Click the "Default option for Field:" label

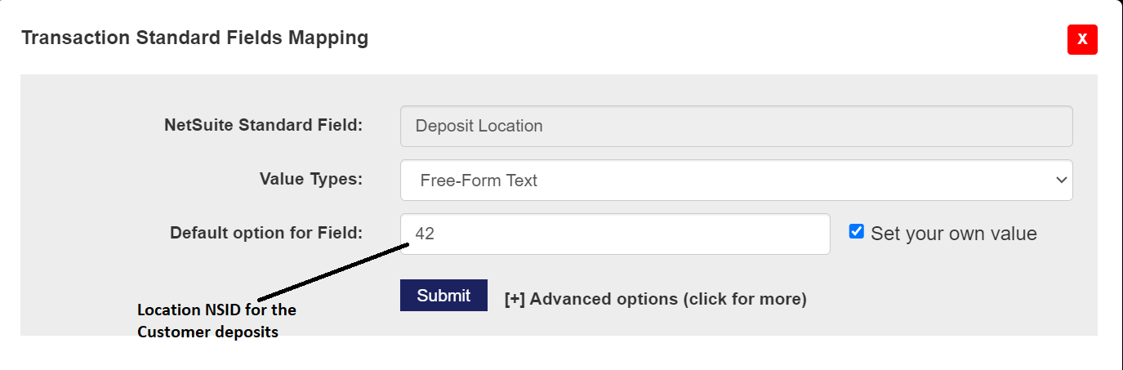(265, 233)
